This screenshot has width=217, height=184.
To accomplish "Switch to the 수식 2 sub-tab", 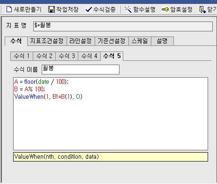I will tap(44, 56).
